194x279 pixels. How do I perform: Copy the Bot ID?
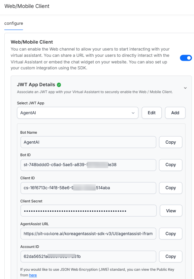pos(171,165)
